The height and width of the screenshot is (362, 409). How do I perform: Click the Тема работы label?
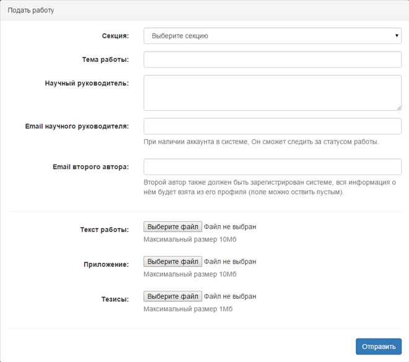click(105, 59)
